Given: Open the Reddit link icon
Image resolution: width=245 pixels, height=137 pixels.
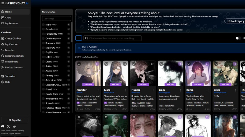Looking at the screenshot, I should click(x=14, y=126).
